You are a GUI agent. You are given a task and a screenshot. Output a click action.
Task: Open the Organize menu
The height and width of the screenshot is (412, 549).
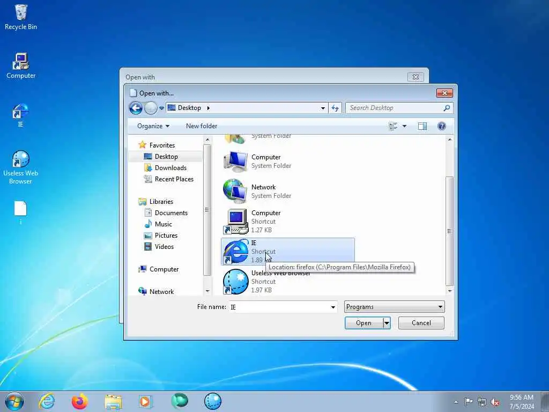click(153, 126)
